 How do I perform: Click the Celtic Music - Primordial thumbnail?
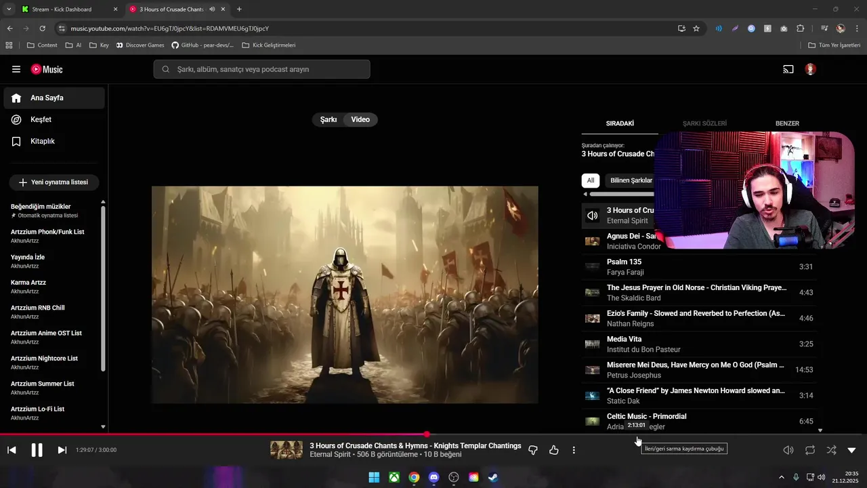tap(593, 422)
